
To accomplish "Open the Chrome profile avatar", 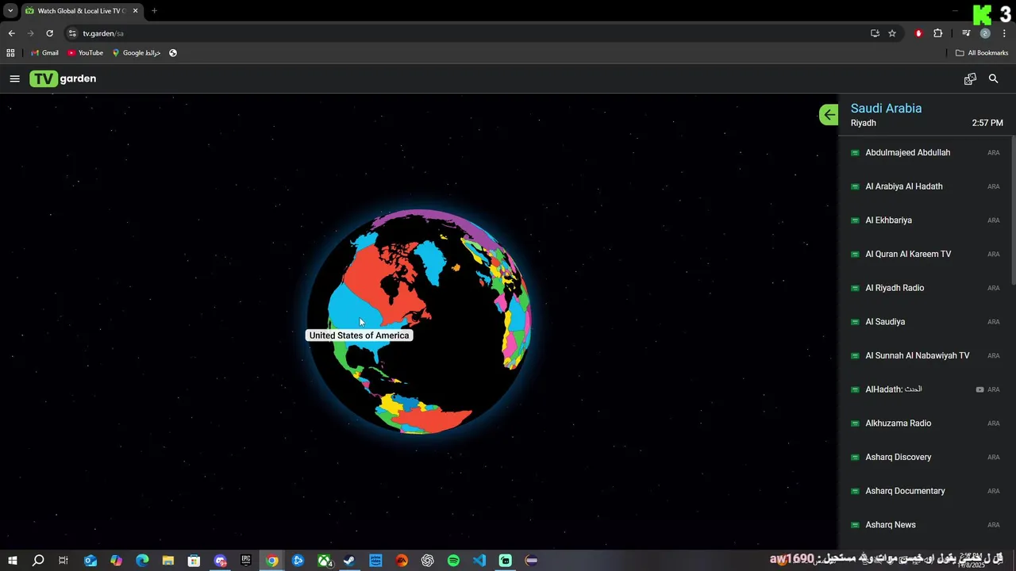I will 985,33.
